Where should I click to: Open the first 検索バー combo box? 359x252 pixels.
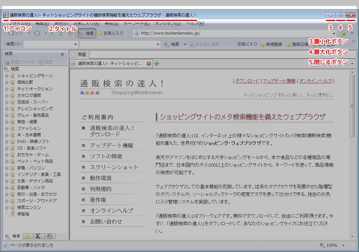pyautogui.click(x=51, y=44)
